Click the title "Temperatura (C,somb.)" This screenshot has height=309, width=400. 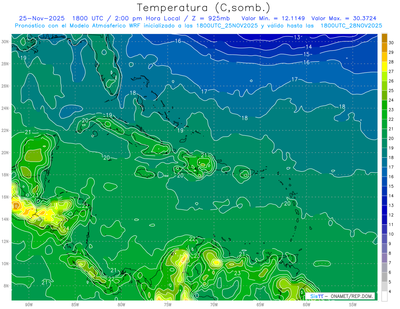(203, 8)
